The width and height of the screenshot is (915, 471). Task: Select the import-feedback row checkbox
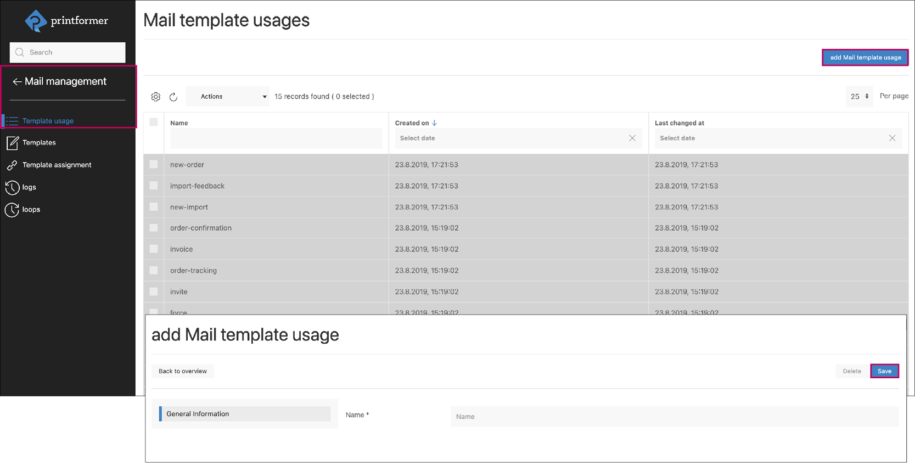(x=154, y=186)
